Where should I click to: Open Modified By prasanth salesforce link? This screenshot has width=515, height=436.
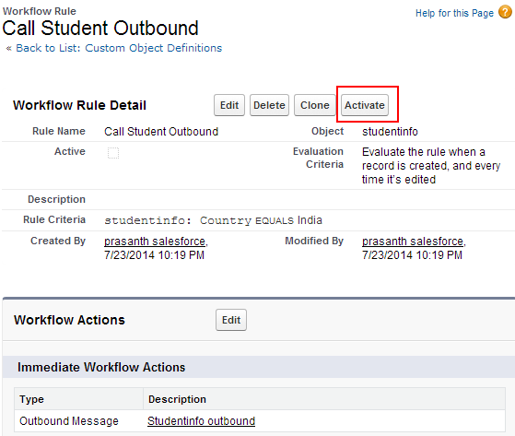coord(414,242)
